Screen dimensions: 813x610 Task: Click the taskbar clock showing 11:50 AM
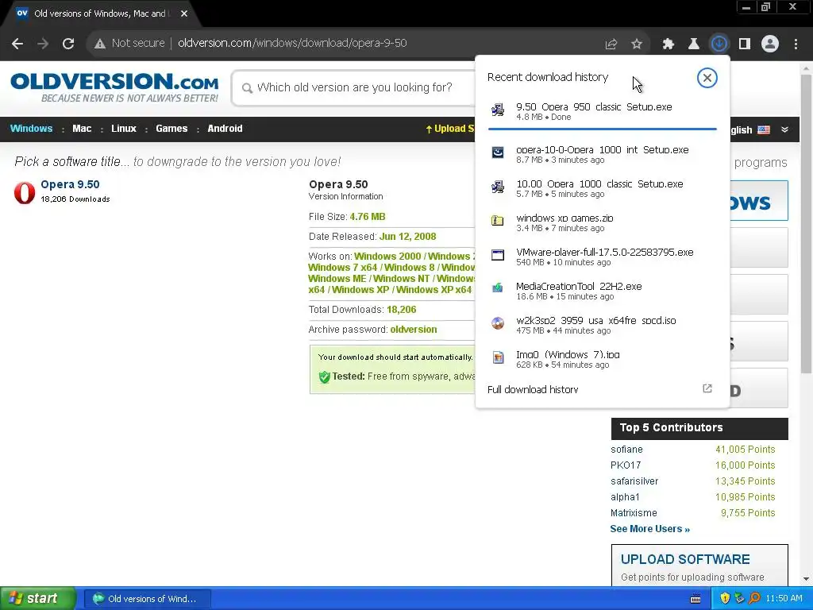784,599
